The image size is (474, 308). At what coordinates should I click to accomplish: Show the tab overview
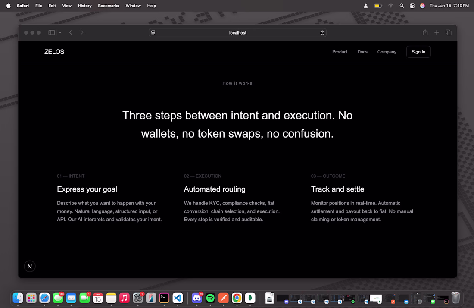[x=448, y=32]
